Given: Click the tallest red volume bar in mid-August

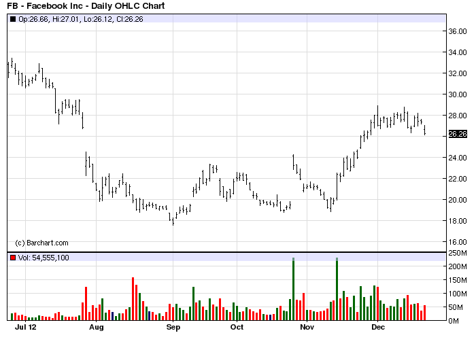Looking at the screenshot, I should (x=133, y=299).
